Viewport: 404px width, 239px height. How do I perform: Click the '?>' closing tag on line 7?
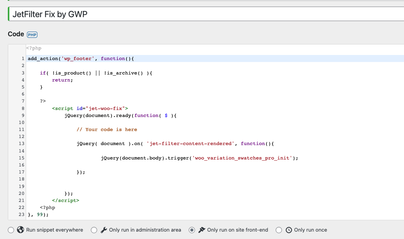click(43, 101)
